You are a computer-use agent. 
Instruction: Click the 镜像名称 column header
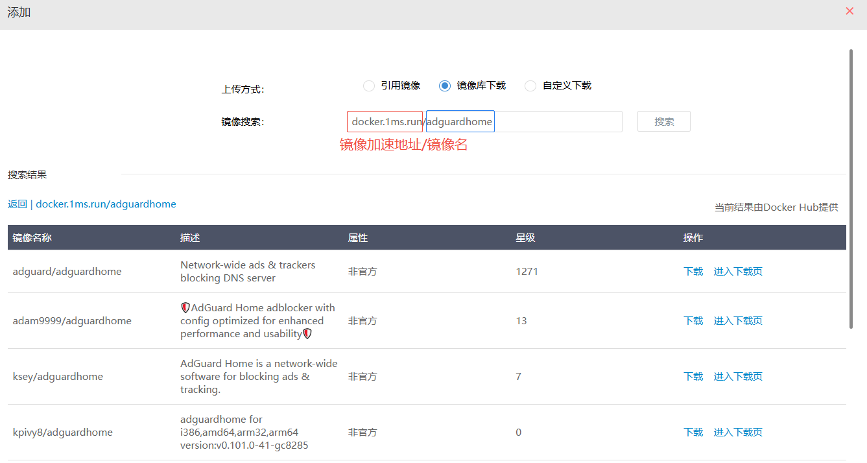pyautogui.click(x=32, y=237)
